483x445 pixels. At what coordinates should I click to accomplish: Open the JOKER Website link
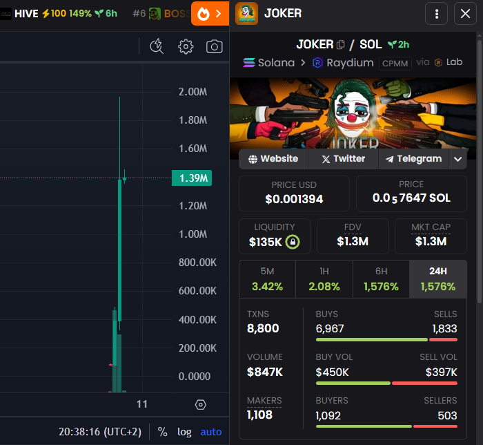click(x=273, y=159)
